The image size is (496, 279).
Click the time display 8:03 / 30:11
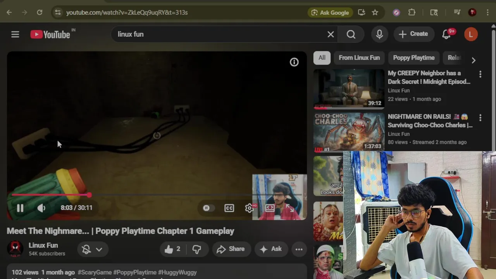click(76, 208)
